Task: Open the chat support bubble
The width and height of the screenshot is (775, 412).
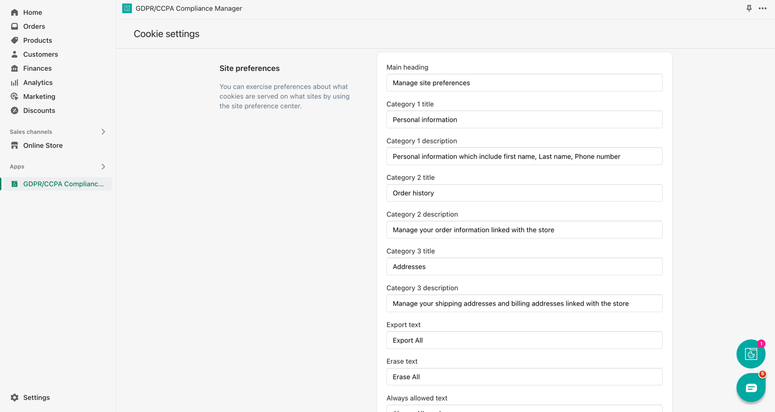Action: tap(751, 388)
